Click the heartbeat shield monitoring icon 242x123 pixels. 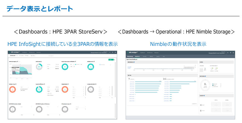tap(212, 69)
